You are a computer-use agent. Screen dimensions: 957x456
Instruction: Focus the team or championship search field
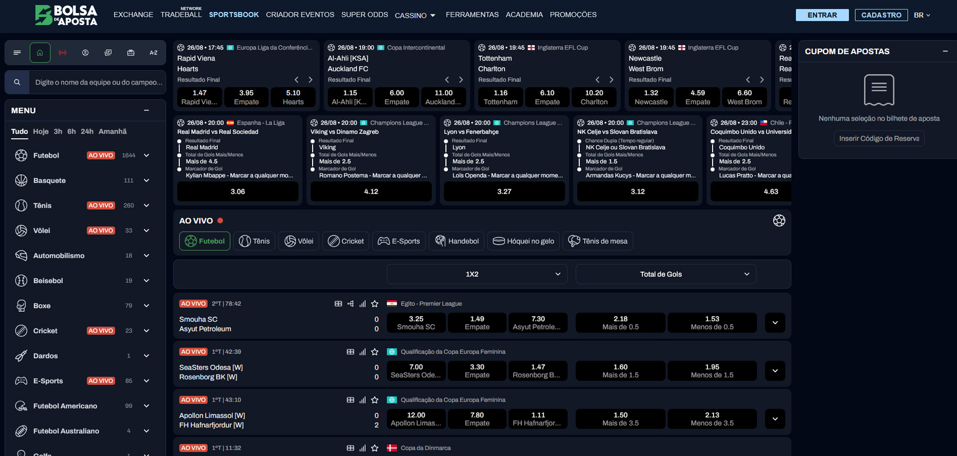tap(97, 82)
